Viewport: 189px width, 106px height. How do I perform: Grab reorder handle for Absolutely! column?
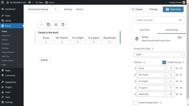click(135, 94)
